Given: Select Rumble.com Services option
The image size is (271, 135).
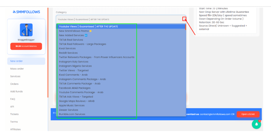Looking at the screenshot, I should 121,114.
